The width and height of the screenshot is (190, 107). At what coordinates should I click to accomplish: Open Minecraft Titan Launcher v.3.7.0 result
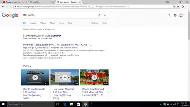click(x=57, y=45)
